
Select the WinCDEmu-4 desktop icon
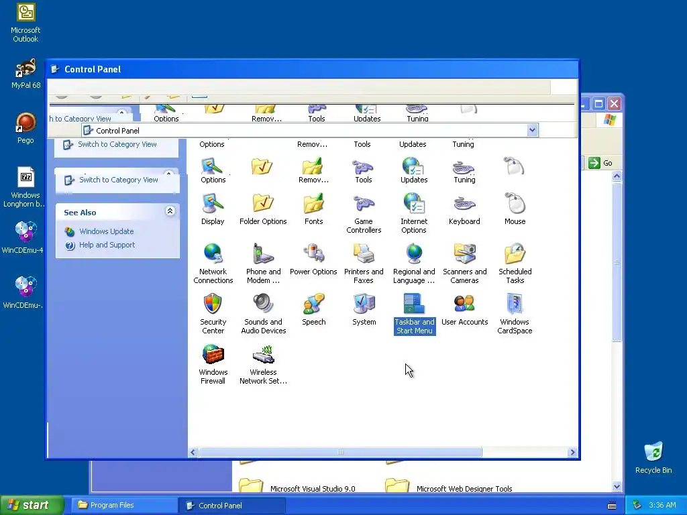23,238
